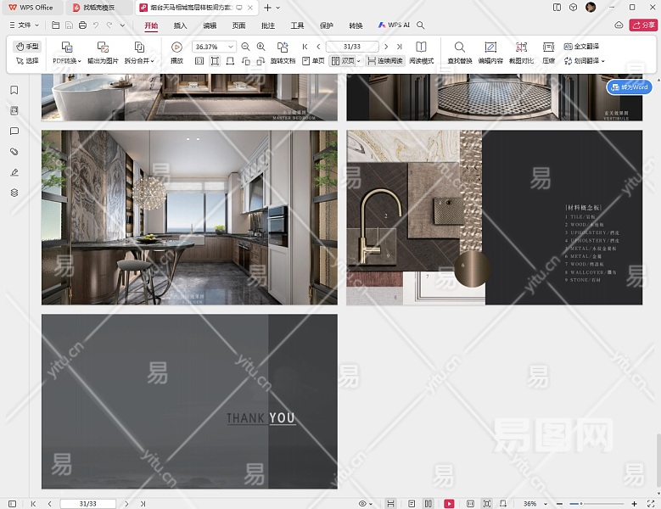Switch to the 插入 ribbon tab
Image resolution: width=661 pixels, height=509 pixels.
coord(180,26)
